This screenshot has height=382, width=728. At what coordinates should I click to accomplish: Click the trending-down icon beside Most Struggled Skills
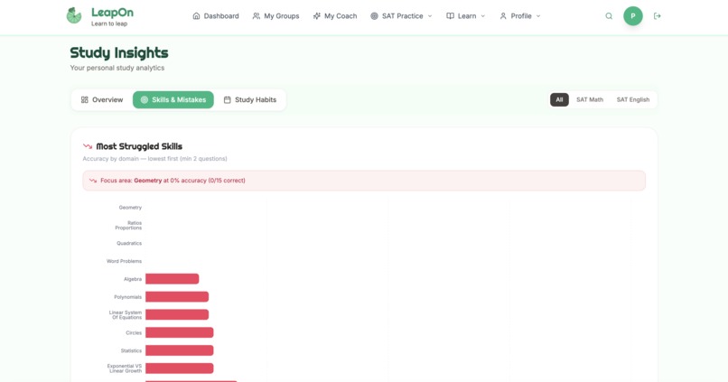pos(88,146)
